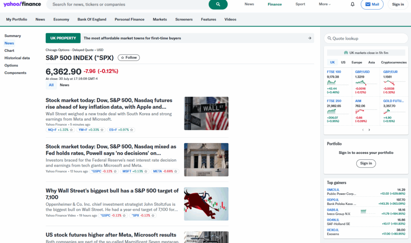Viewport: 411px width, 243px height.
Task: Click the magnifier icon in Quote lookup
Action: tap(329, 38)
